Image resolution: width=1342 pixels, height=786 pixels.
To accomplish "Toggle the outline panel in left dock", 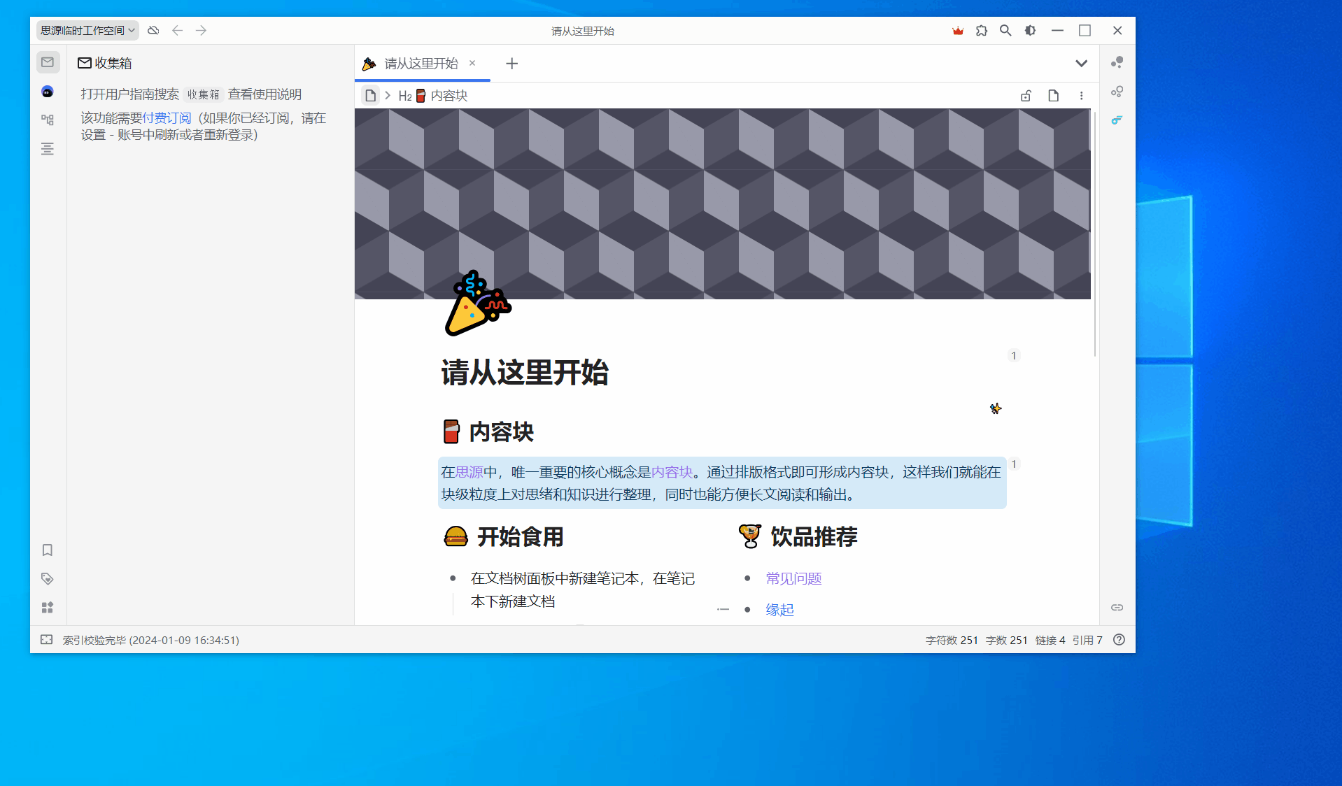I will coord(47,148).
